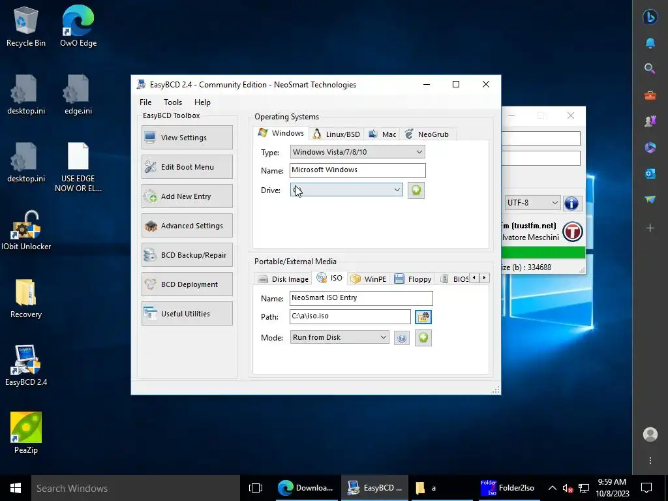Click green add entry button next to Drive
The image size is (668, 501).
click(x=416, y=190)
